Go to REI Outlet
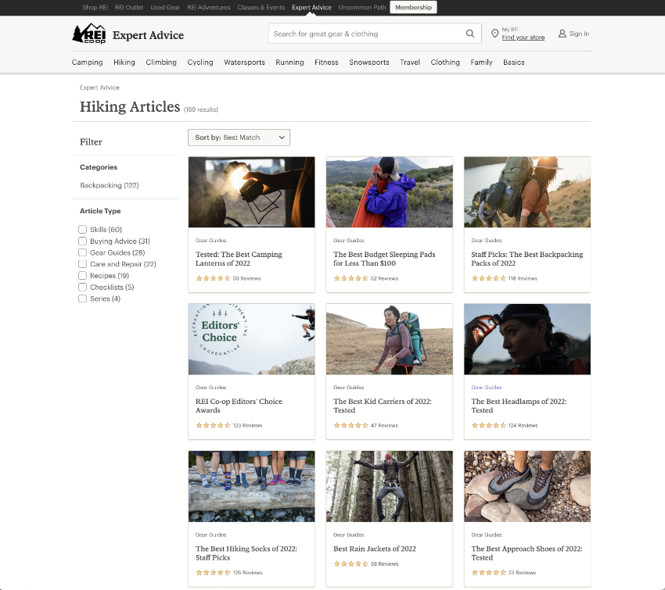665x590 pixels. coord(129,7)
